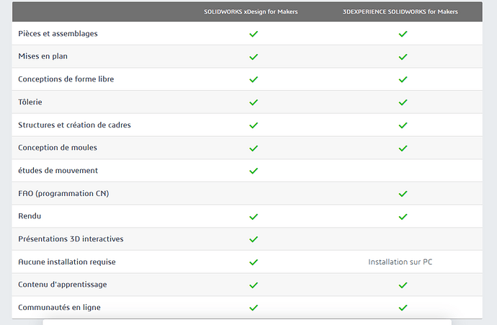The width and height of the screenshot is (497, 325).
Task: Click the Conceptions de forme libre label
Action: pos(66,79)
